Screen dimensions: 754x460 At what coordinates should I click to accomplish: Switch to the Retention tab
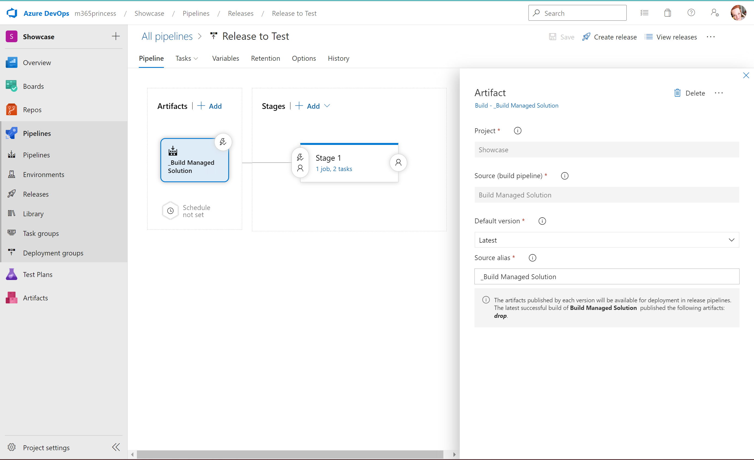pos(265,58)
